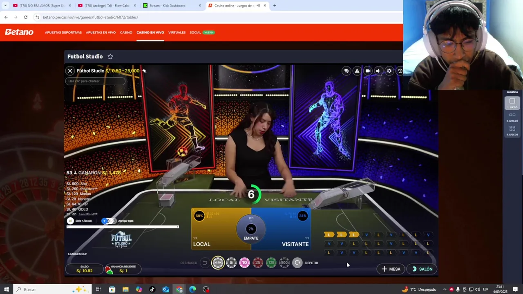The height and width of the screenshot is (294, 523).
Task: Open a new browser tab
Action: coord(275,6)
